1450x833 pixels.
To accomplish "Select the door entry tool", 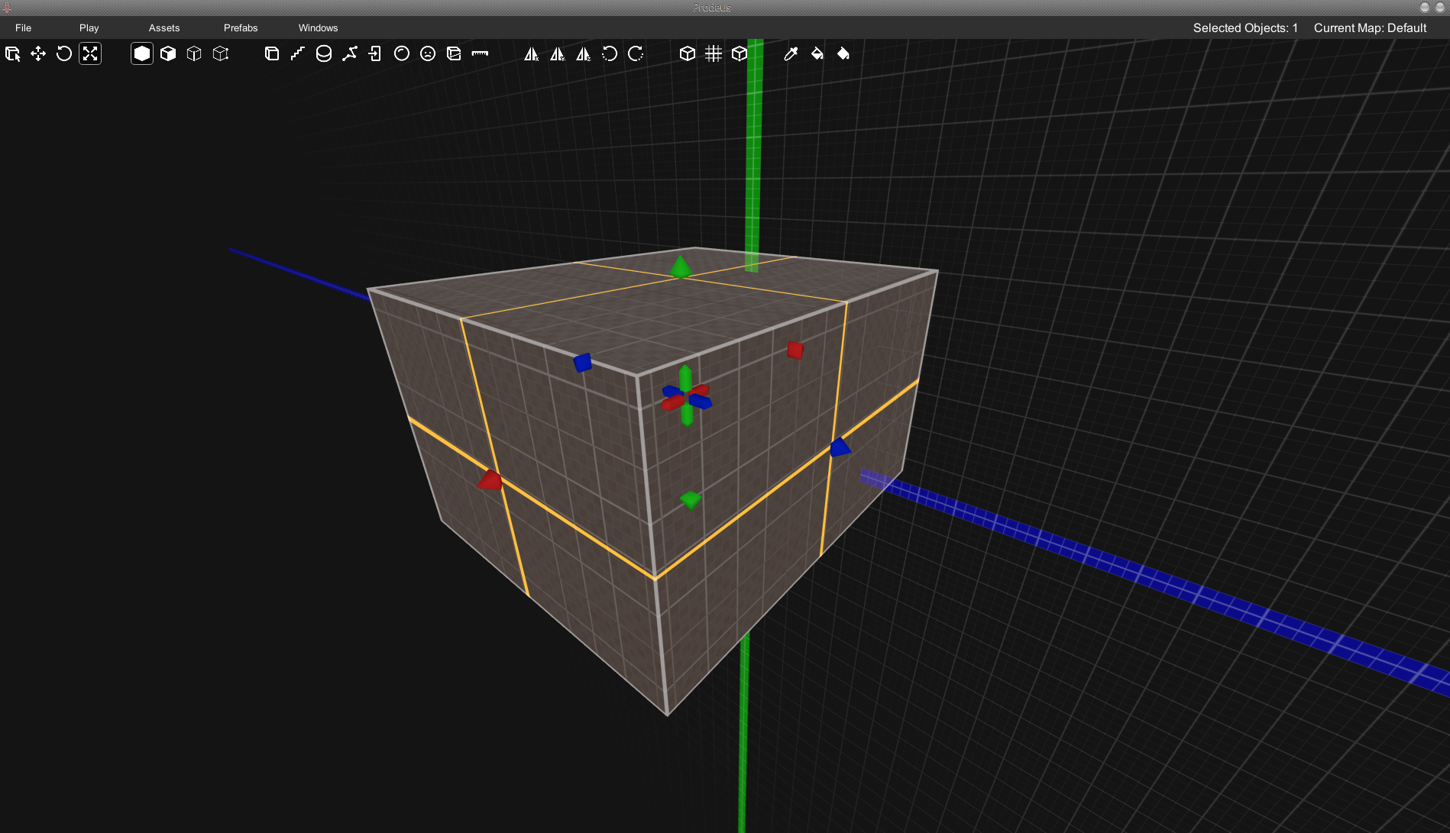I will tap(376, 54).
